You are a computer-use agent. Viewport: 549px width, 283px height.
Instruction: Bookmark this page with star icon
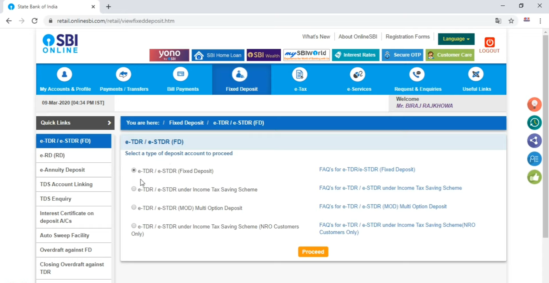511,21
